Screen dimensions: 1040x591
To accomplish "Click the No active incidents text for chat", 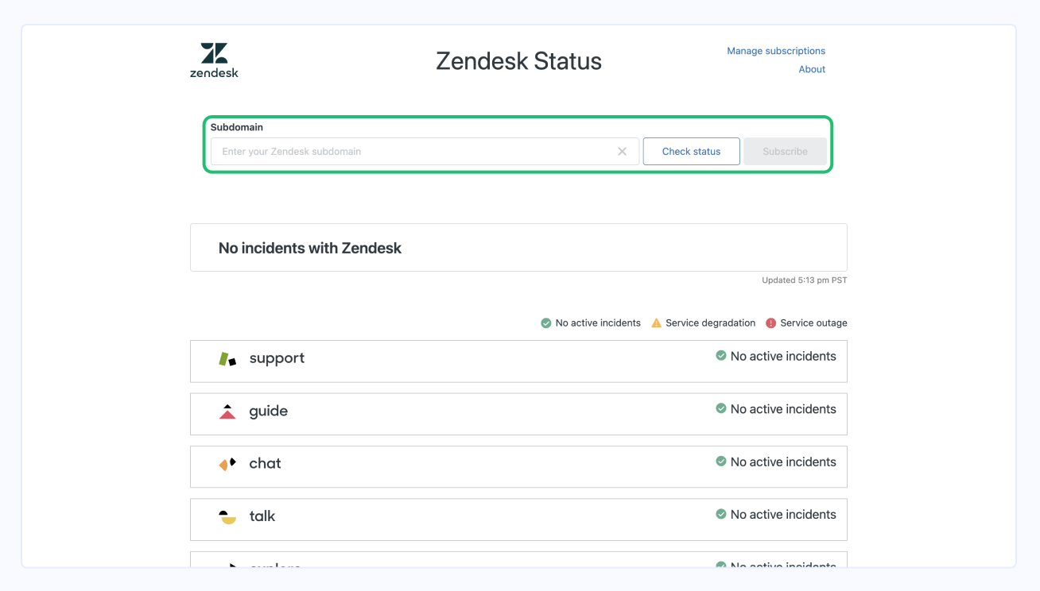I will click(783, 462).
